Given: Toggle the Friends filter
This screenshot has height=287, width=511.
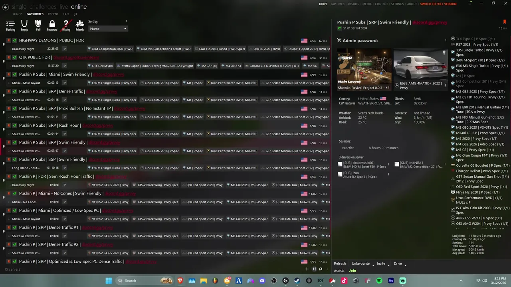Looking at the screenshot, I should (80, 26).
